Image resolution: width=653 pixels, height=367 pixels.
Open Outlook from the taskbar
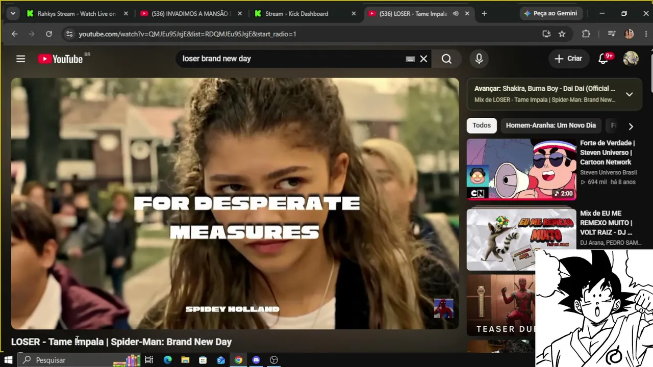(220, 360)
